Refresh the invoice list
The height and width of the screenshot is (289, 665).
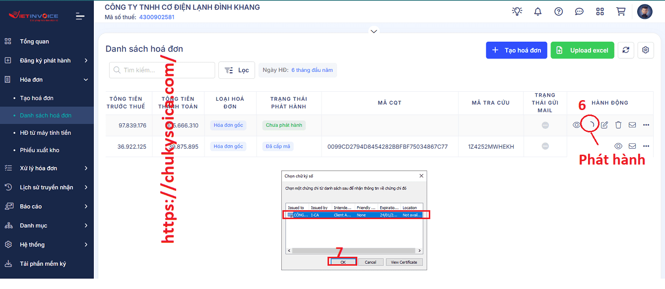tap(626, 50)
